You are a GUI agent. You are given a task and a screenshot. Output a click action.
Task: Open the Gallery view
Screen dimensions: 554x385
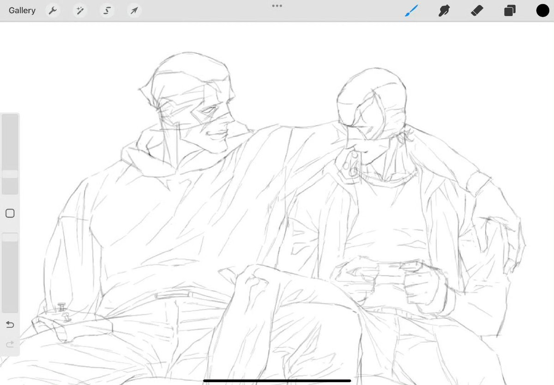(22, 11)
